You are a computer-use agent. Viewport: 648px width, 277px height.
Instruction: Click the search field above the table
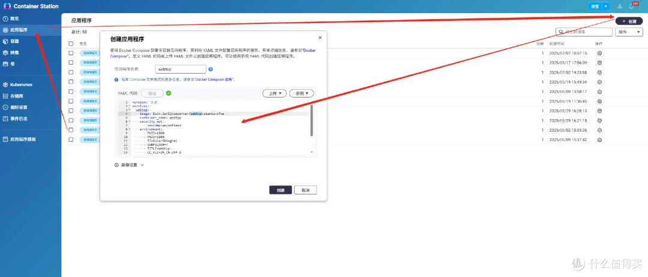pos(584,32)
